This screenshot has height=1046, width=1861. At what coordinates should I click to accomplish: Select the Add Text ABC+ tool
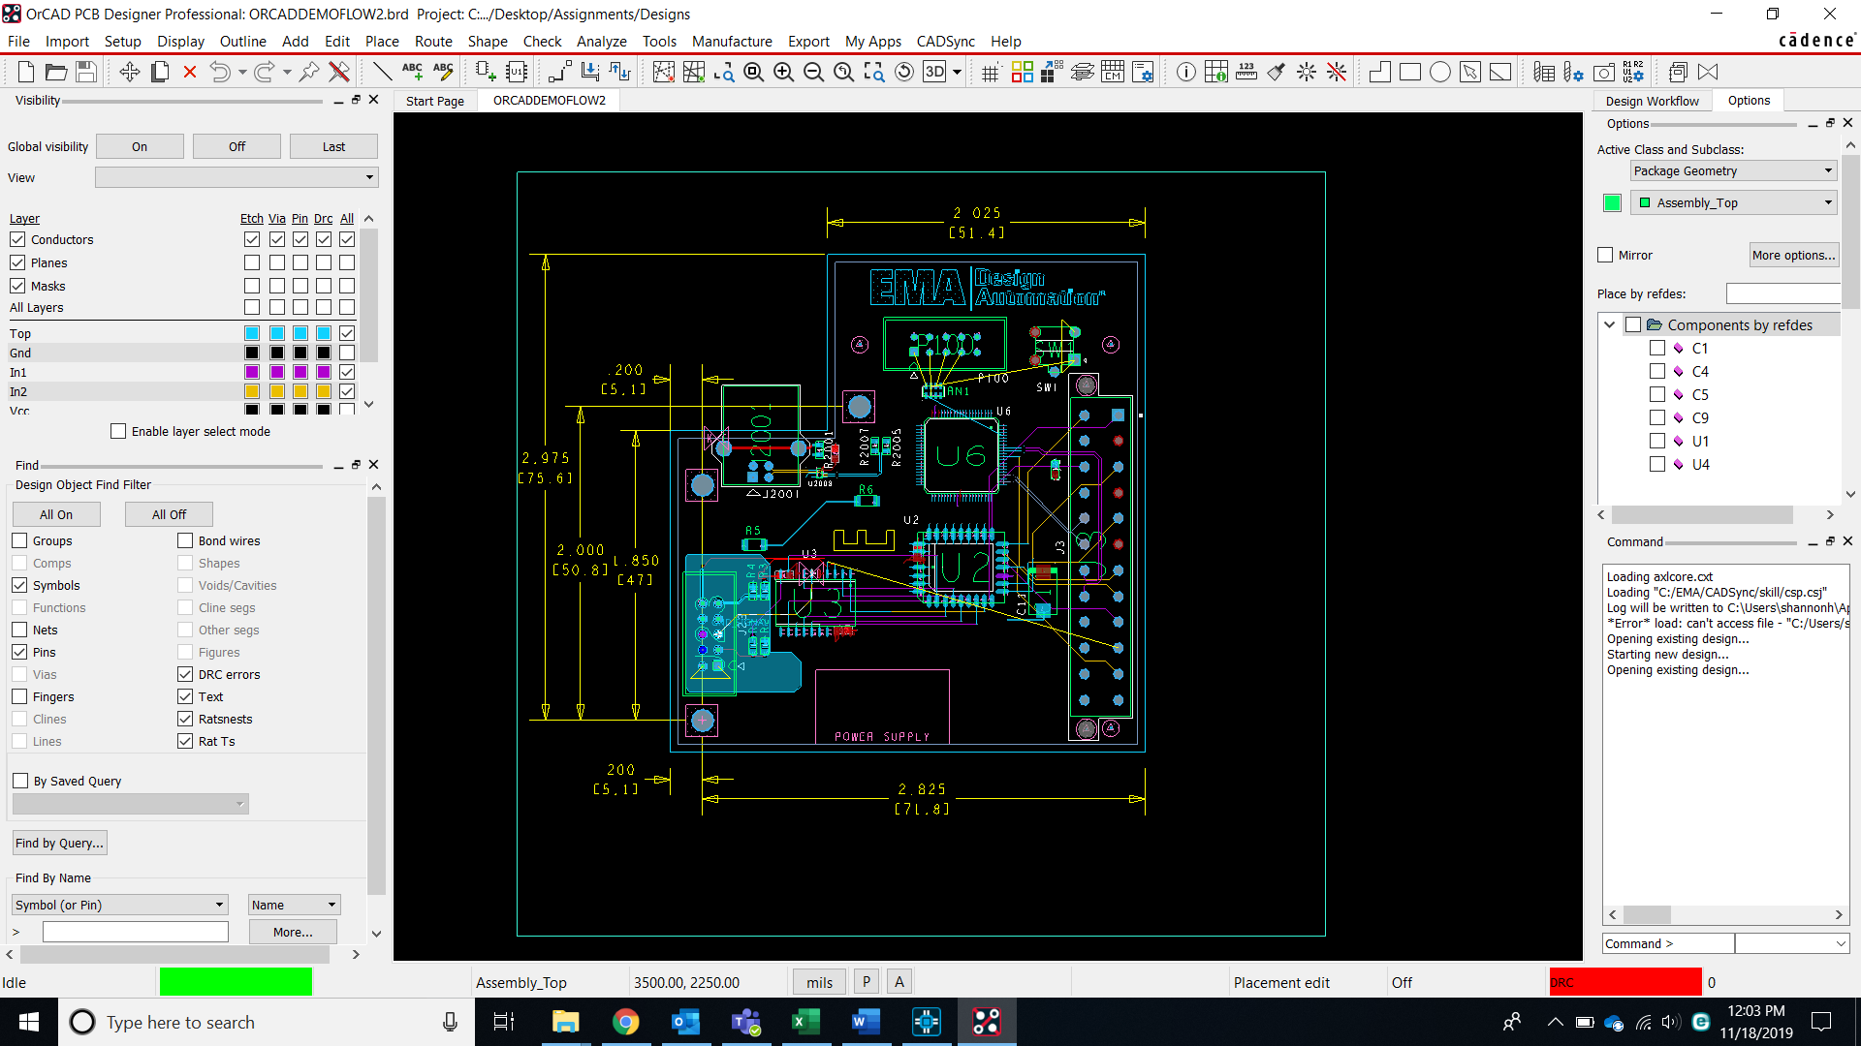412,72
